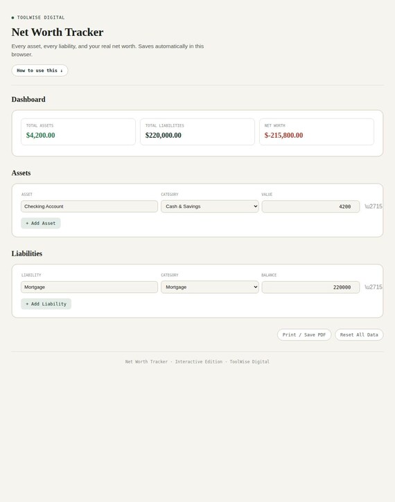
Task: Click the Net Worth card label
Action: coord(274,125)
